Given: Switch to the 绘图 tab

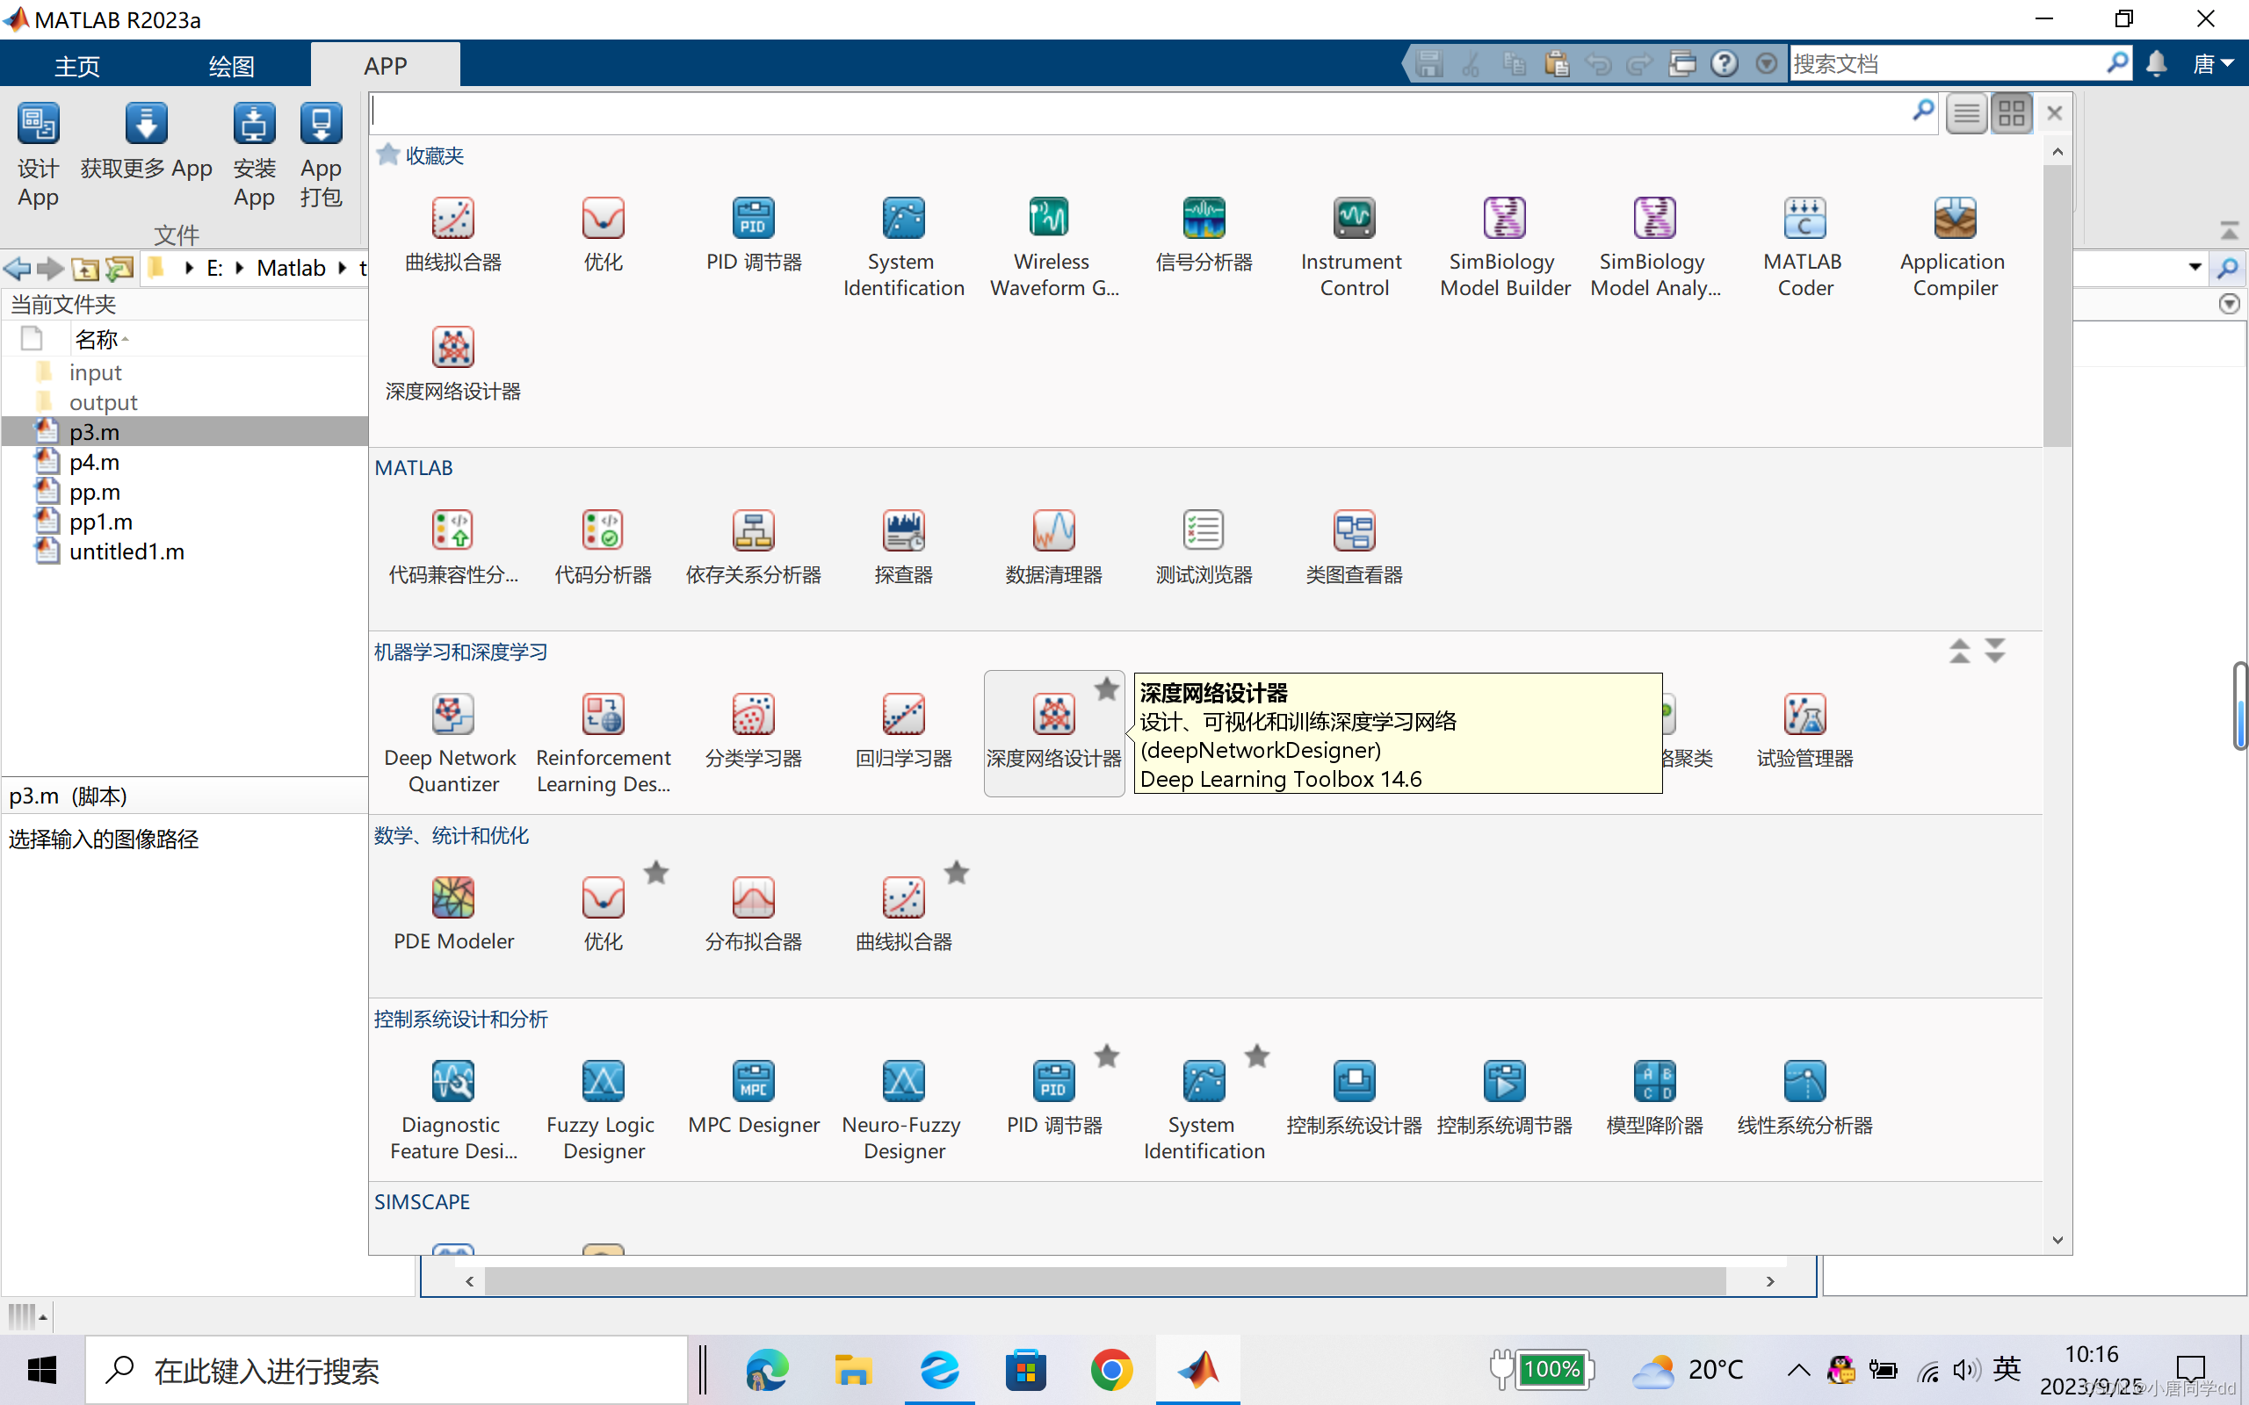Looking at the screenshot, I should click(x=230, y=66).
